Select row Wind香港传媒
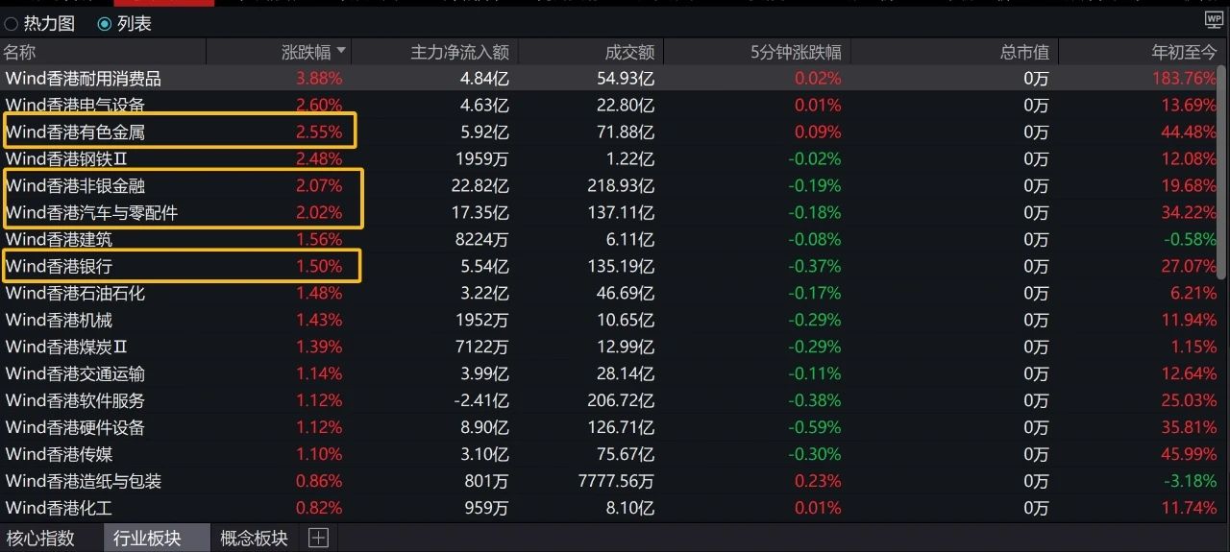 [609, 455]
